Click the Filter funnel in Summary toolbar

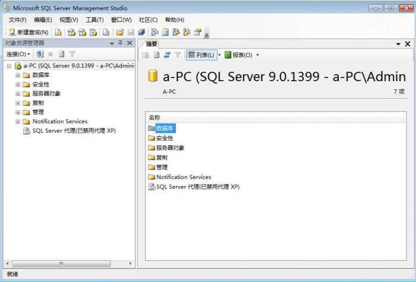pos(178,55)
